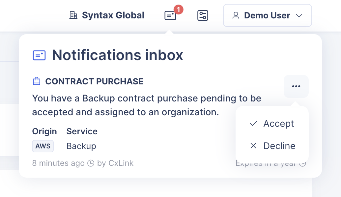Image resolution: width=341 pixels, height=197 pixels.
Task: Select Accept from the actions menu
Action: [278, 123]
